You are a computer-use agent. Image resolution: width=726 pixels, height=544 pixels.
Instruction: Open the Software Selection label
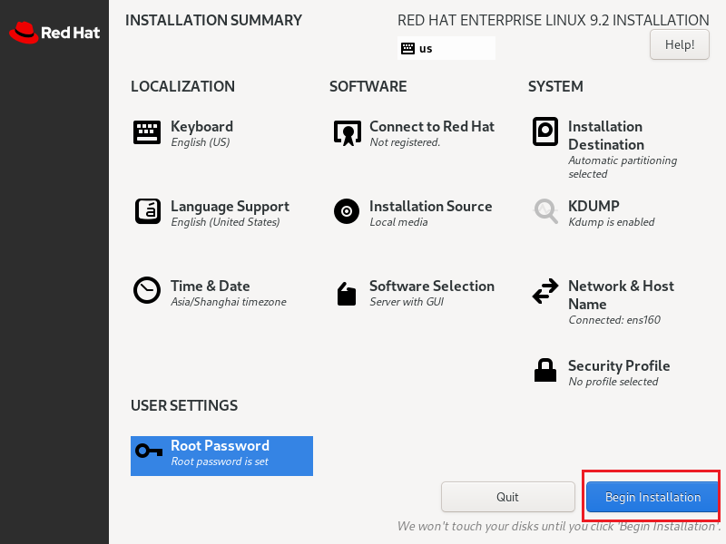(432, 286)
